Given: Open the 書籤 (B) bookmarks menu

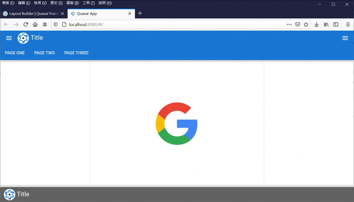Looking at the screenshot, I should [73, 3].
